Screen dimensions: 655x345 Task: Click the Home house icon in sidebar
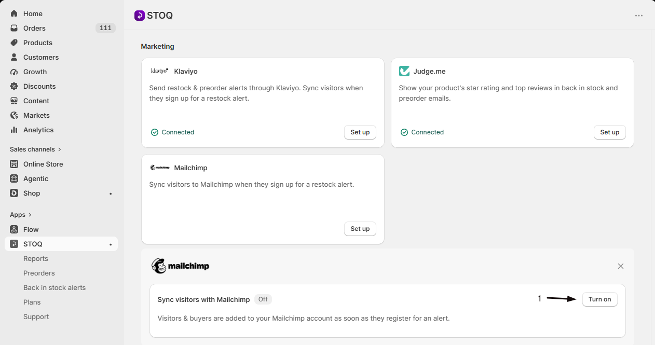14,13
